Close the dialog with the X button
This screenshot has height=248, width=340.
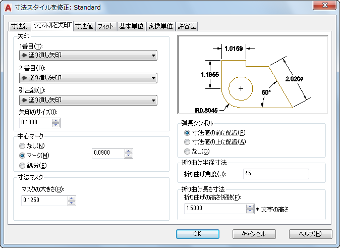[x=324, y=5]
